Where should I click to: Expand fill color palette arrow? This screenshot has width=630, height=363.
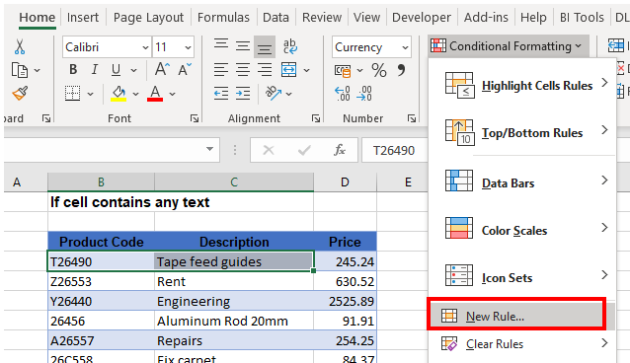click(136, 95)
